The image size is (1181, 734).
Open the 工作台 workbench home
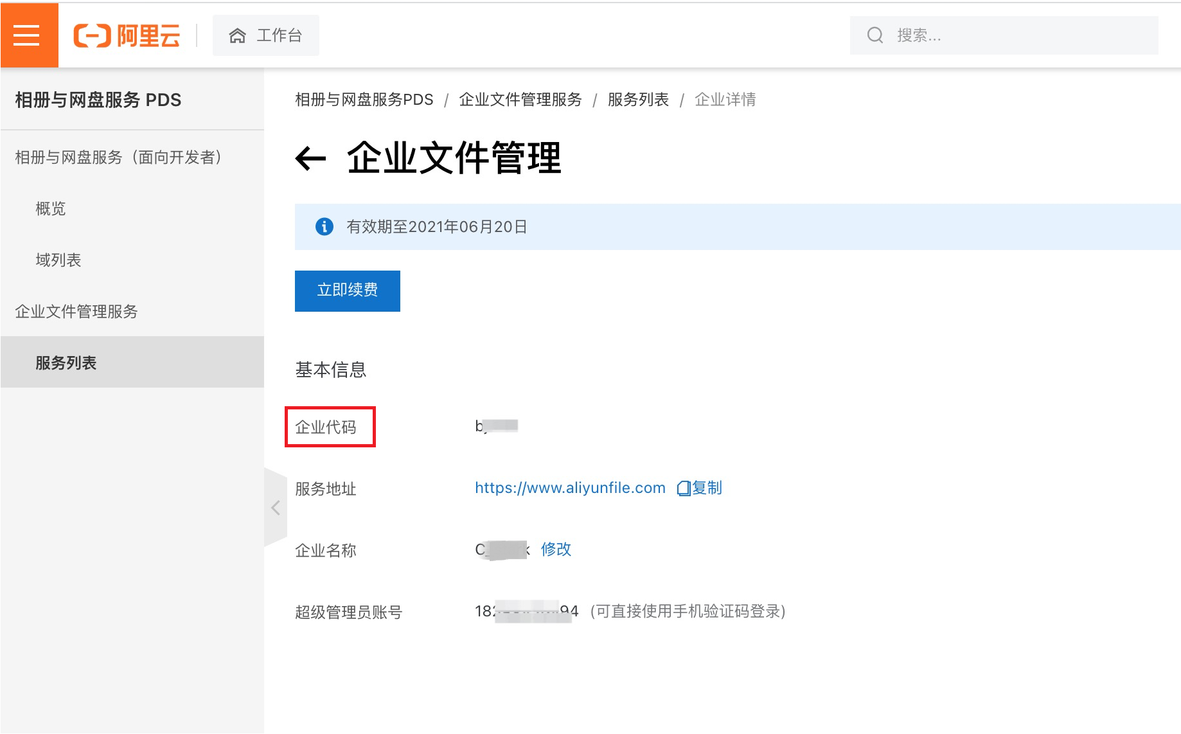coord(265,35)
